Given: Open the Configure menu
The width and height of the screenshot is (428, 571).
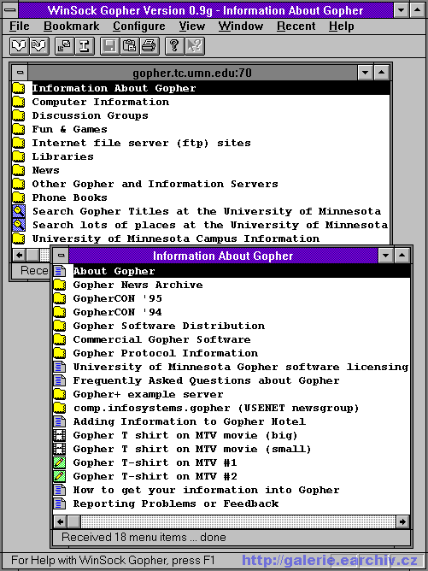Looking at the screenshot, I should tap(139, 26).
